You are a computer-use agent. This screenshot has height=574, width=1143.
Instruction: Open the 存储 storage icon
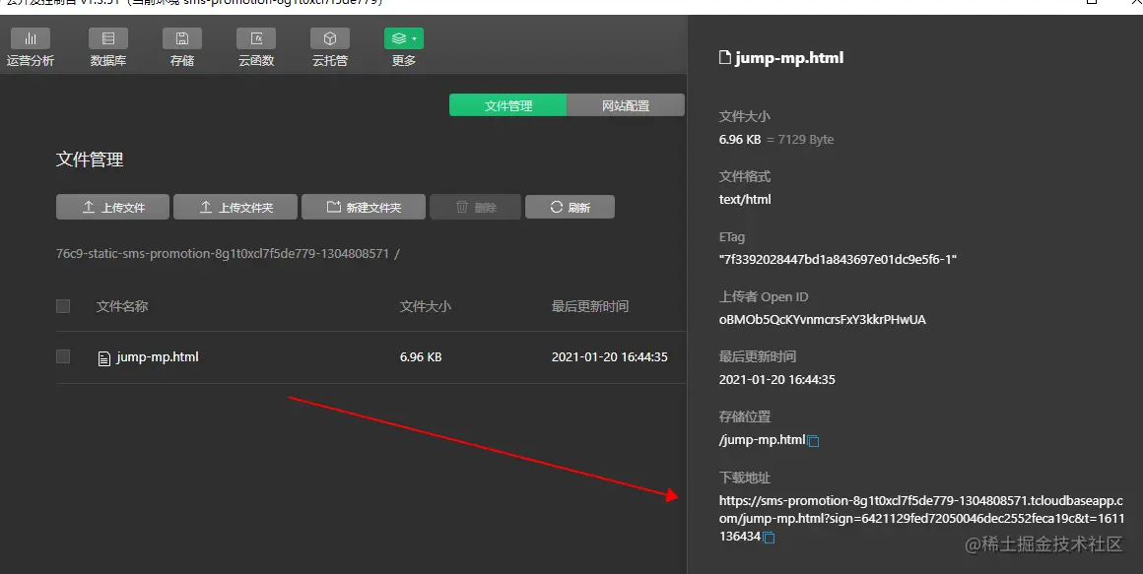[182, 38]
